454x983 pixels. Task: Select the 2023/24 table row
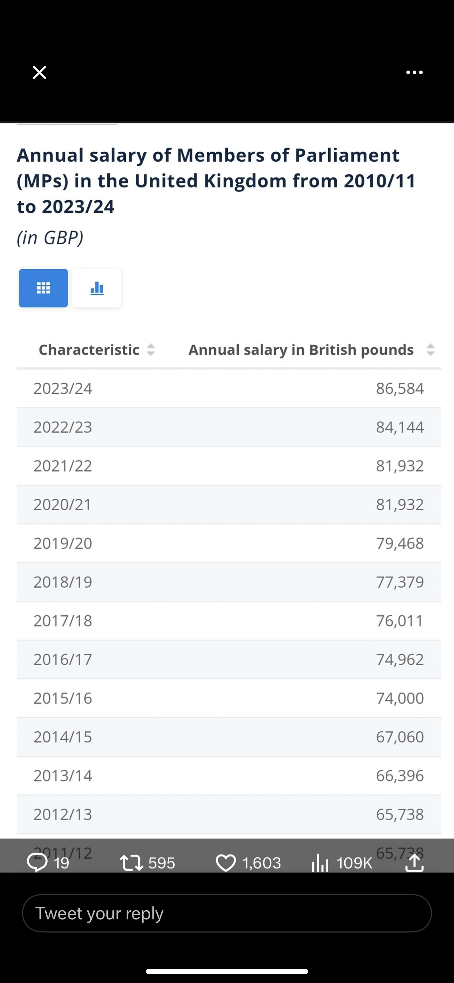pos(229,388)
